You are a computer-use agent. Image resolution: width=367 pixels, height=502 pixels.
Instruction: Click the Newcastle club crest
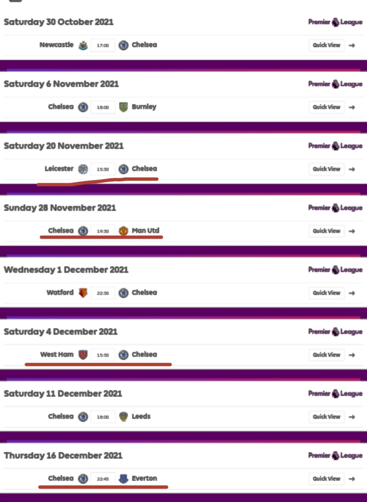[83, 46]
